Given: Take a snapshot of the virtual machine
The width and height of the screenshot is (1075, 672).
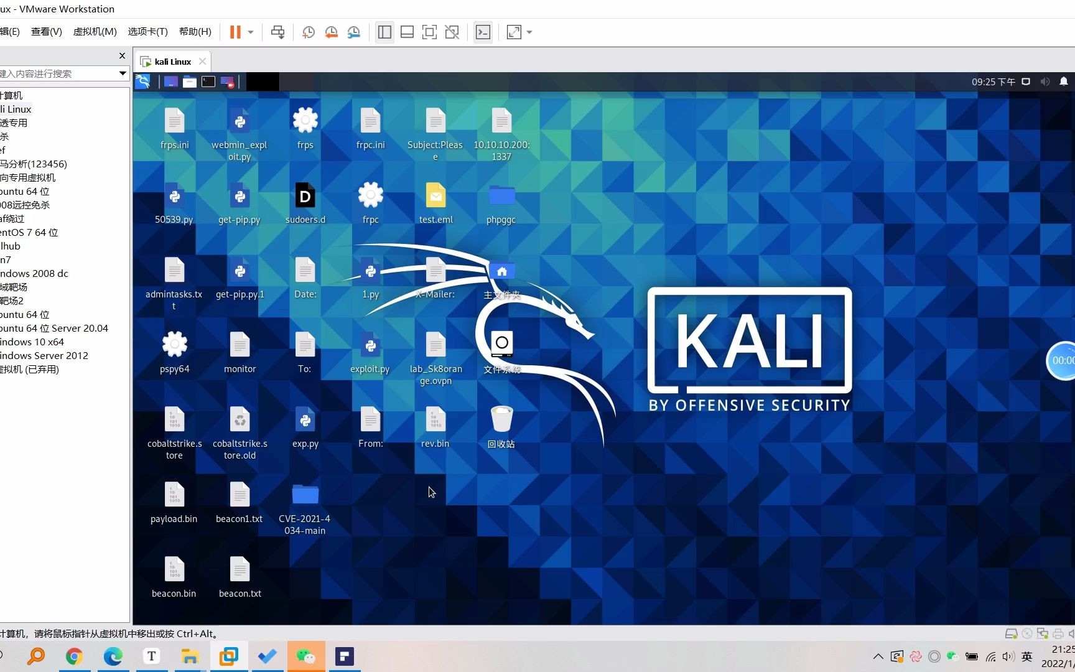Looking at the screenshot, I should point(309,32).
